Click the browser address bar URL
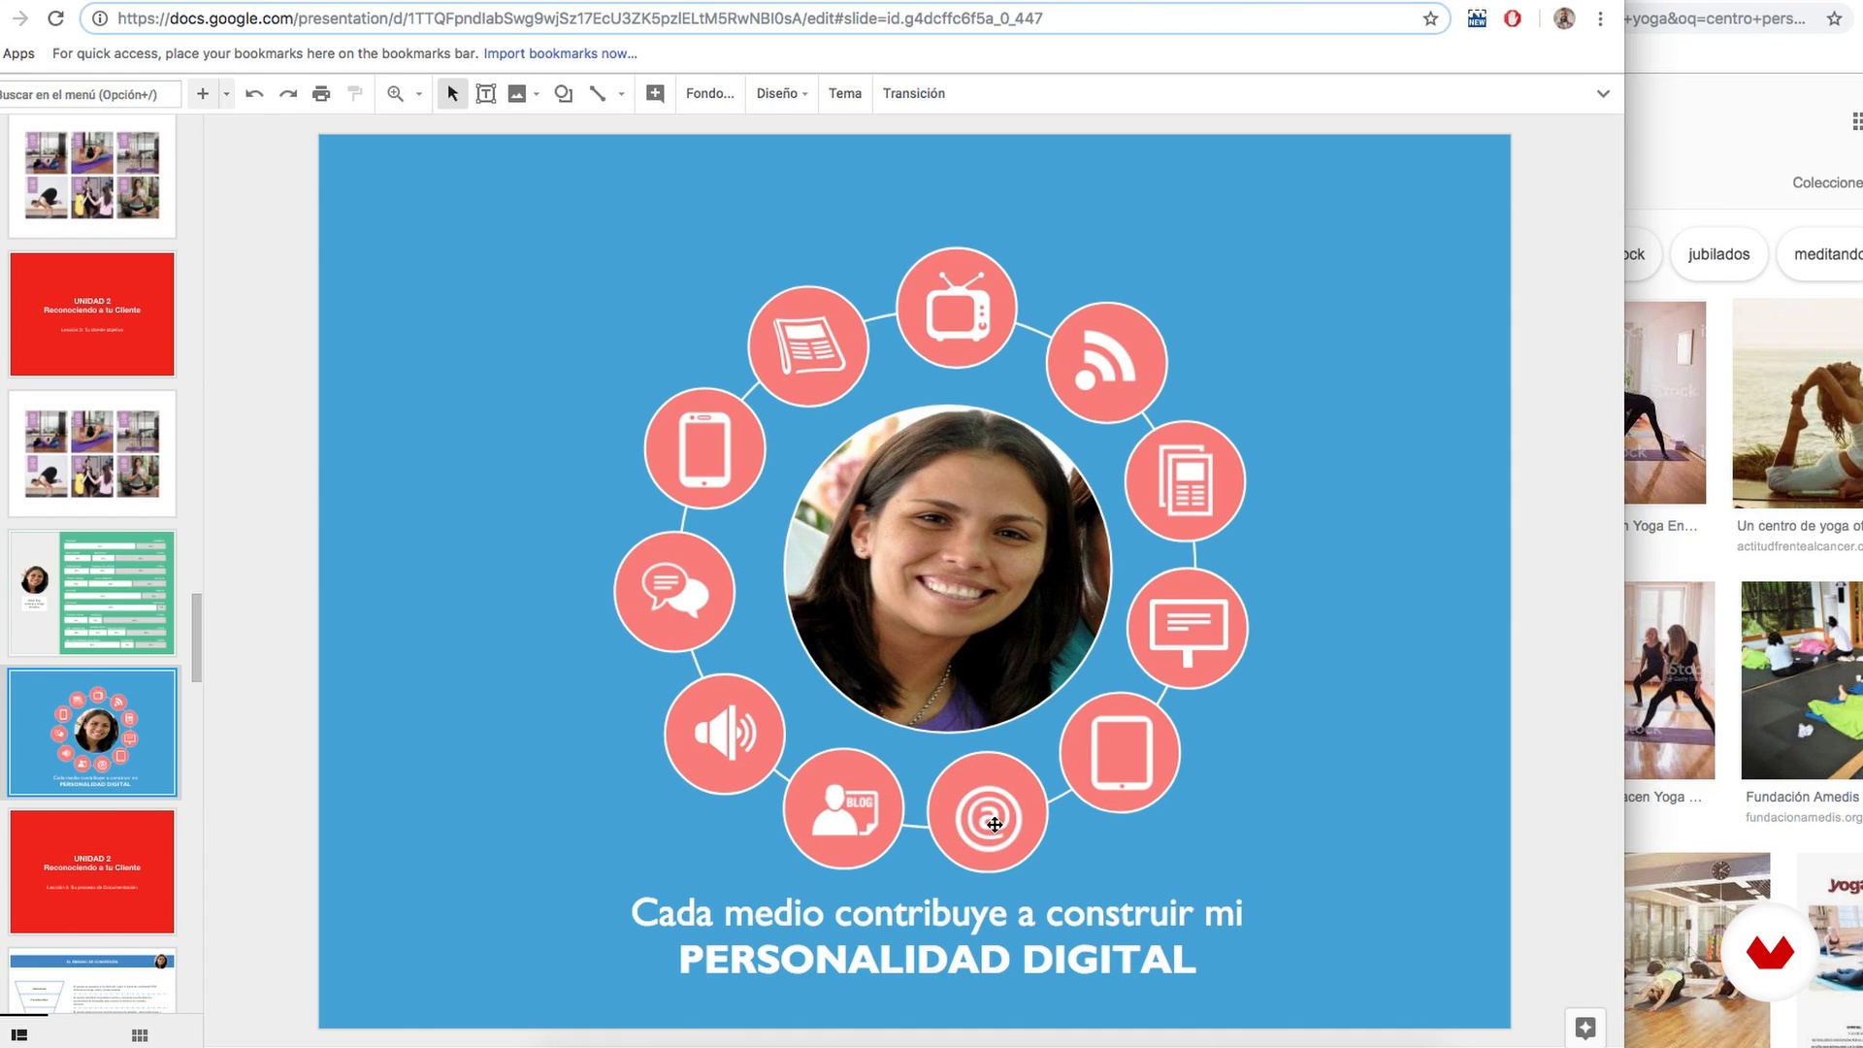This screenshot has height=1048, width=1863. pos(579,18)
